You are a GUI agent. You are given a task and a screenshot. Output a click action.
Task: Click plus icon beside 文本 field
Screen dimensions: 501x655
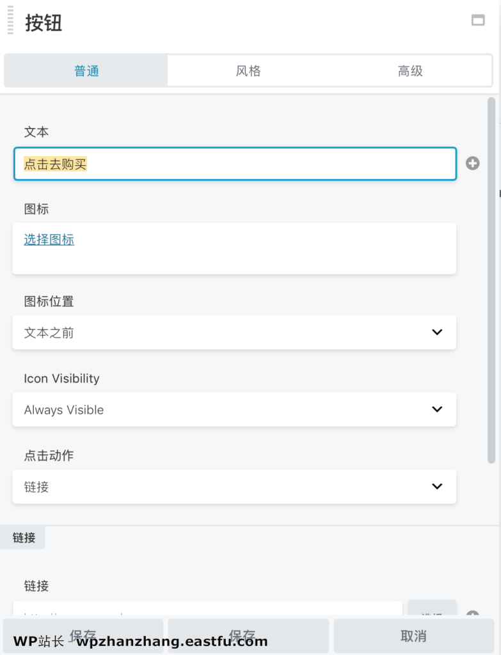coord(472,163)
